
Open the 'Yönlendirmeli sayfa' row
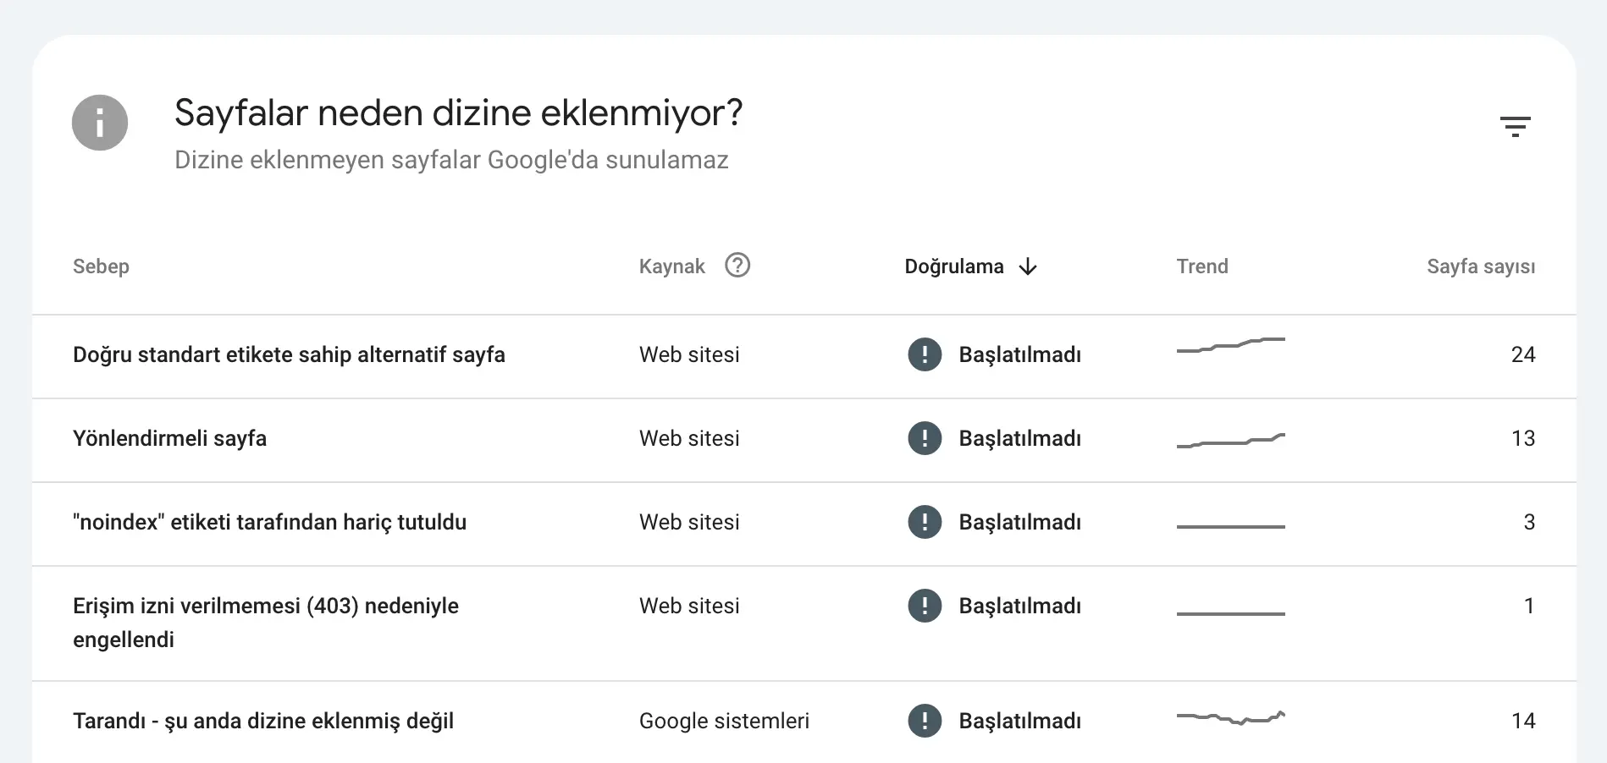point(804,440)
